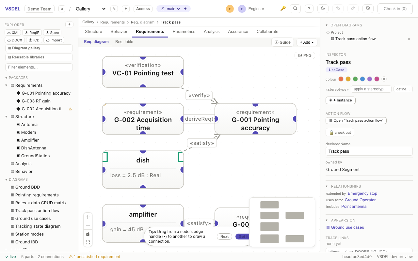The width and height of the screenshot is (418, 261).
Task: Export as ReqIF
Action: point(32,33)
